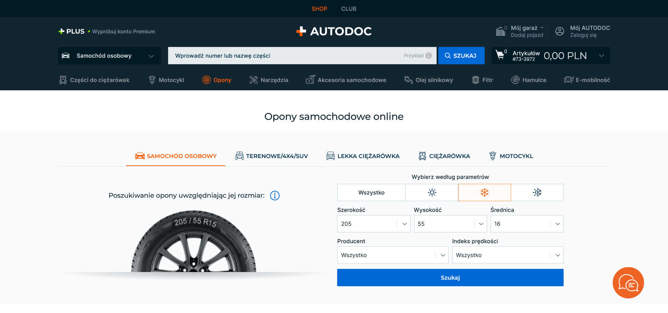The height and width of the screenshot is (313, 668).
Task: Click the AUTODOC logo
Action: (334, 31)
